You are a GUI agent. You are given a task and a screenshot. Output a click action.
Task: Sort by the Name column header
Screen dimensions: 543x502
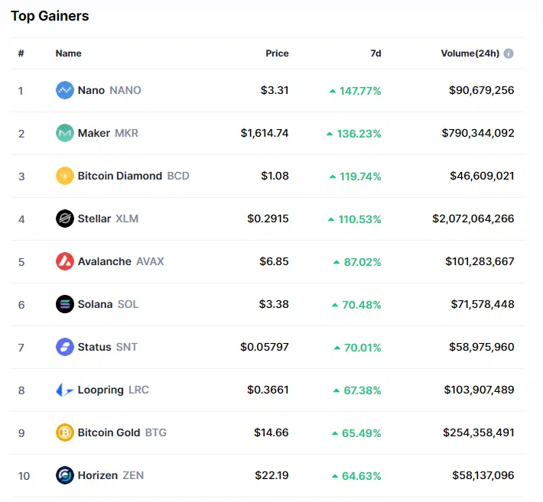tap(68, 53)
